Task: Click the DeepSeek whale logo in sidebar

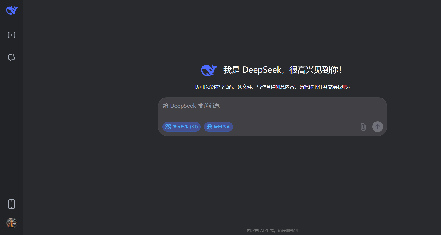Action: click(12, 10)
